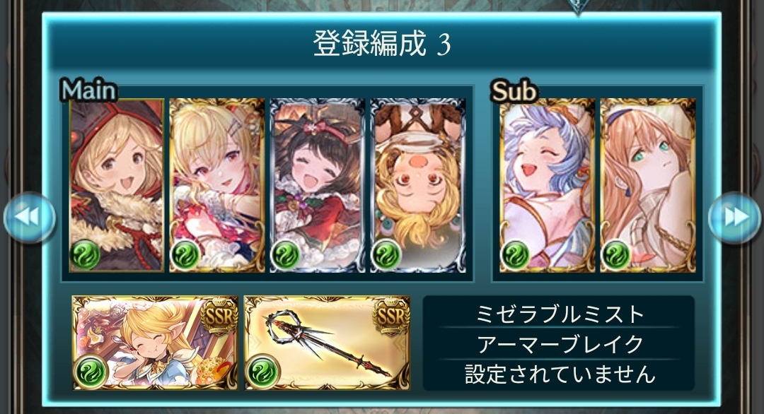This screenshot has height=414, width=764.
Task: Click SSR rarity badge on the weapon
Action: tap(391, 317)
